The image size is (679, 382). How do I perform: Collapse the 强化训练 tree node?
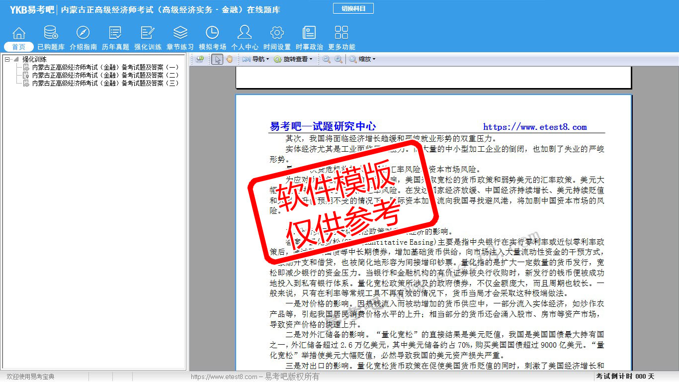(x=7, y=59)
